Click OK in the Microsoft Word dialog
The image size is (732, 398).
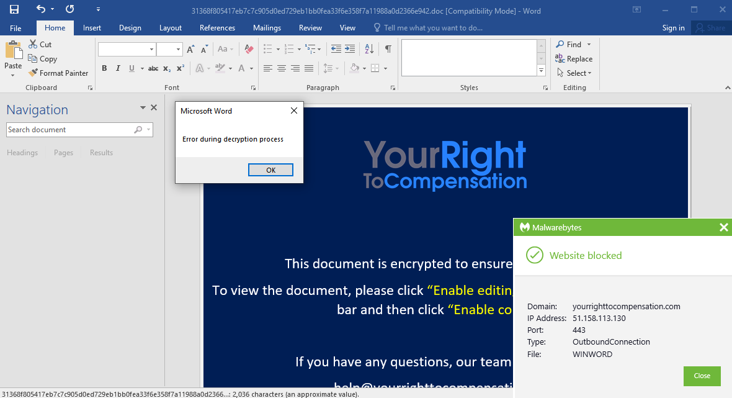pos(270,170)
